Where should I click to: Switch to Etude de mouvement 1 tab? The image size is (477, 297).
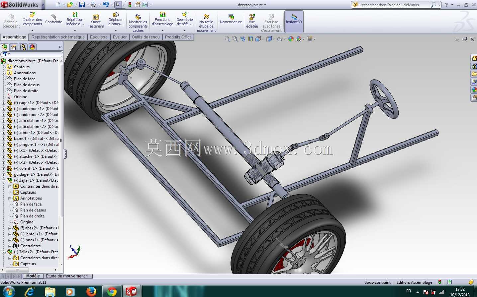pyautogui.click(x=67, y=276)
